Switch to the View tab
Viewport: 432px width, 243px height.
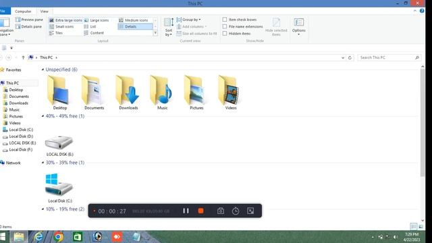click(44, 11)
